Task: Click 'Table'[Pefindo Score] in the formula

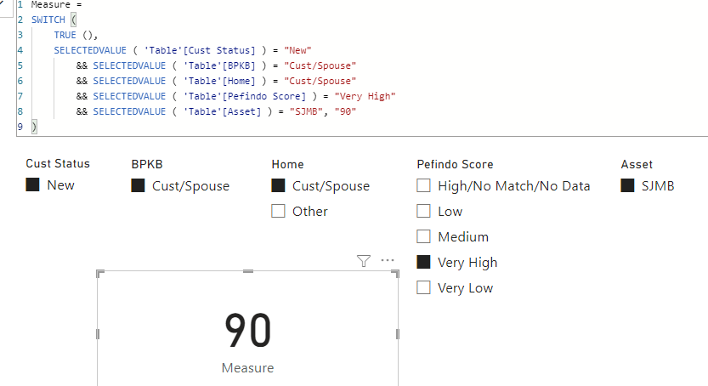Action: (x=244, y=97)
